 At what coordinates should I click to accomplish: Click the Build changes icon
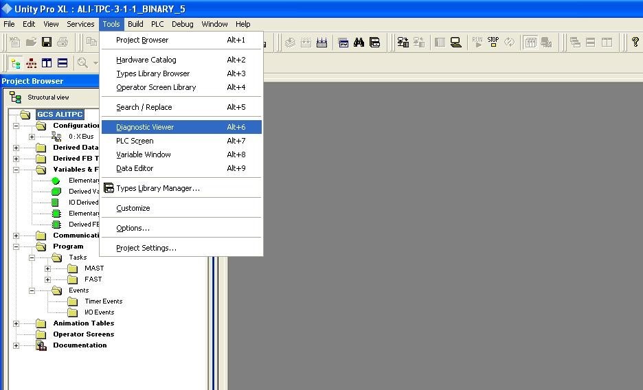306,42
